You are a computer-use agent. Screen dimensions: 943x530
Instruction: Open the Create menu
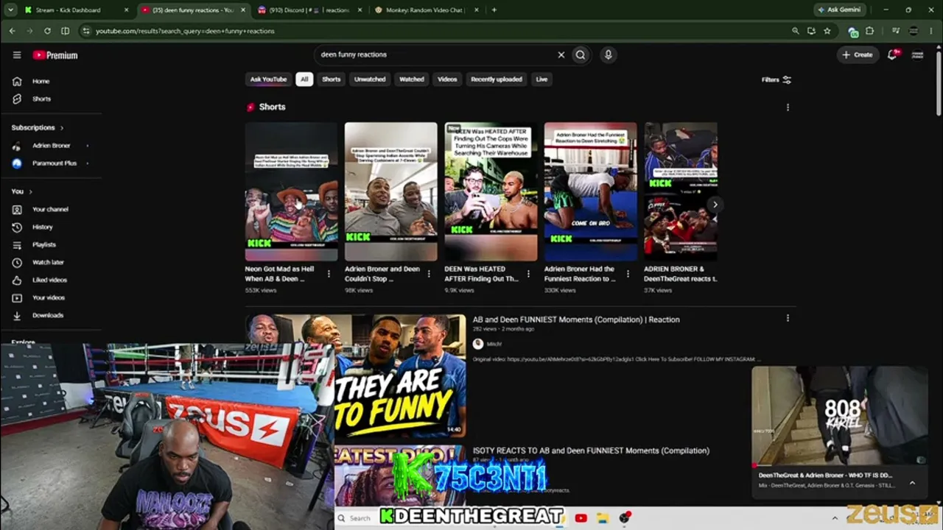858,54
